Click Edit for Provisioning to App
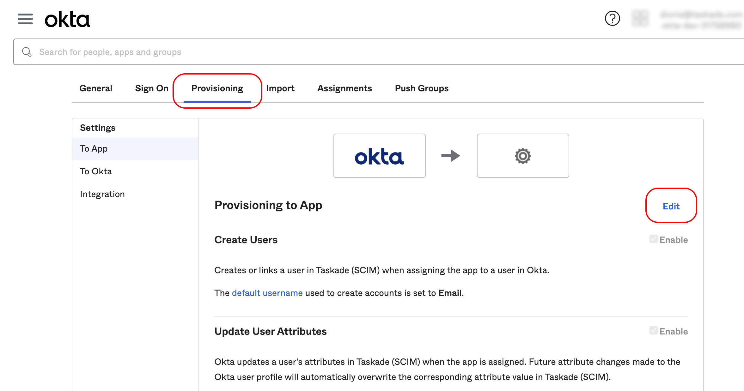 [x=671, y=206]
